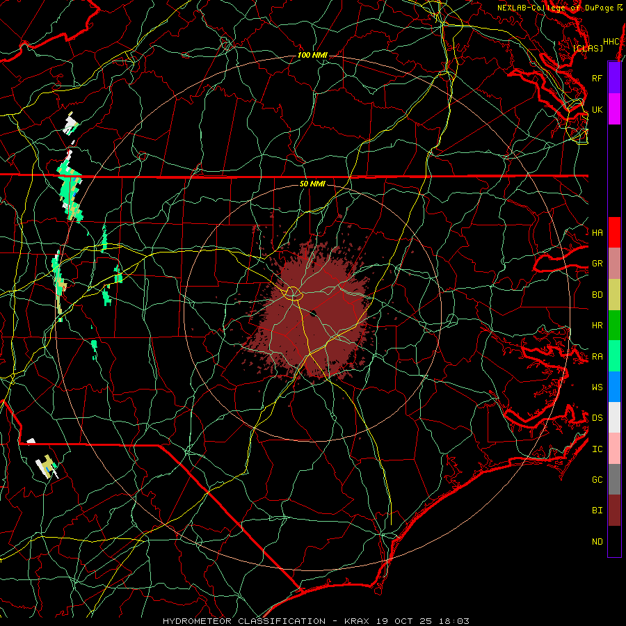
Task: Click the GC legend label
Action: 597,480
